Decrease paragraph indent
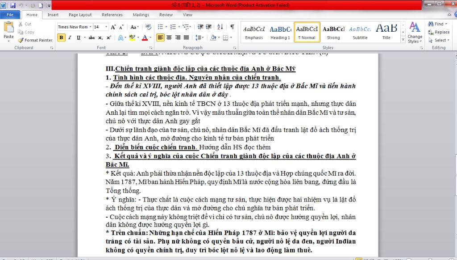This screenshot has height=260, width=457. click(200, 27)
